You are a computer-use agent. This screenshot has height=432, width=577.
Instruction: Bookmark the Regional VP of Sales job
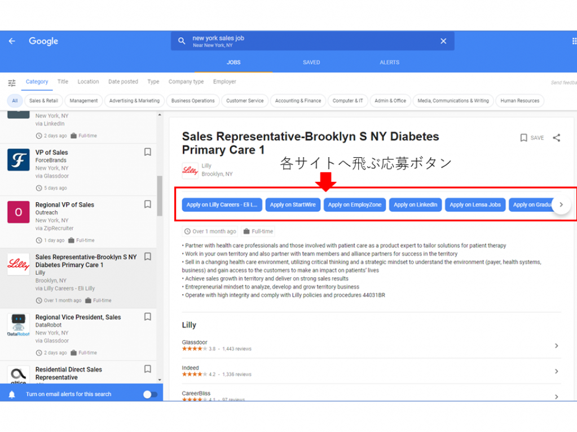pyautogui.click(x=148, y=204)
